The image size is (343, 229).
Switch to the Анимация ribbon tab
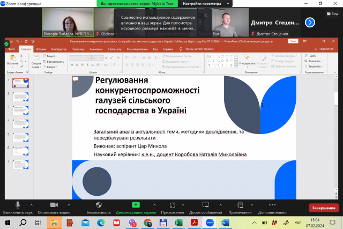[96, 49]
